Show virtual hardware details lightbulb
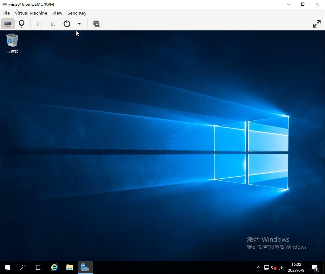The width and height of the screenshot is (325, 274). pyautogui.click(x=22, y=24)
